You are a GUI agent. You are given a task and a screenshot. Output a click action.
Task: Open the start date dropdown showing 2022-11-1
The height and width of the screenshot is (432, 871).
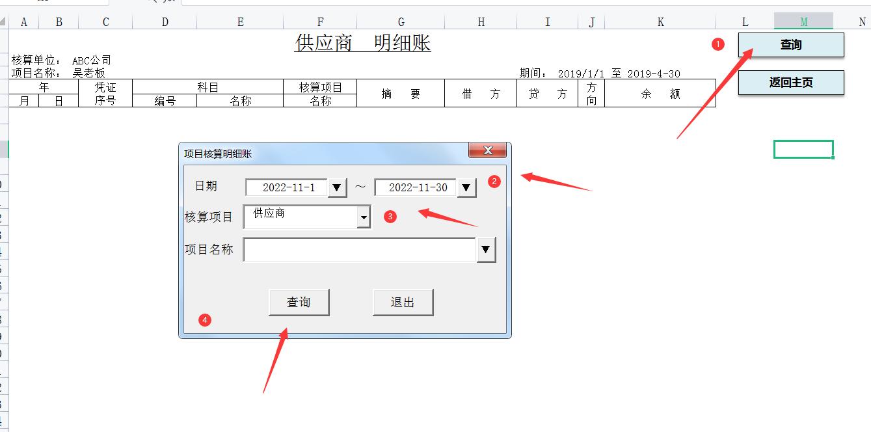click(x=337, y=188)
